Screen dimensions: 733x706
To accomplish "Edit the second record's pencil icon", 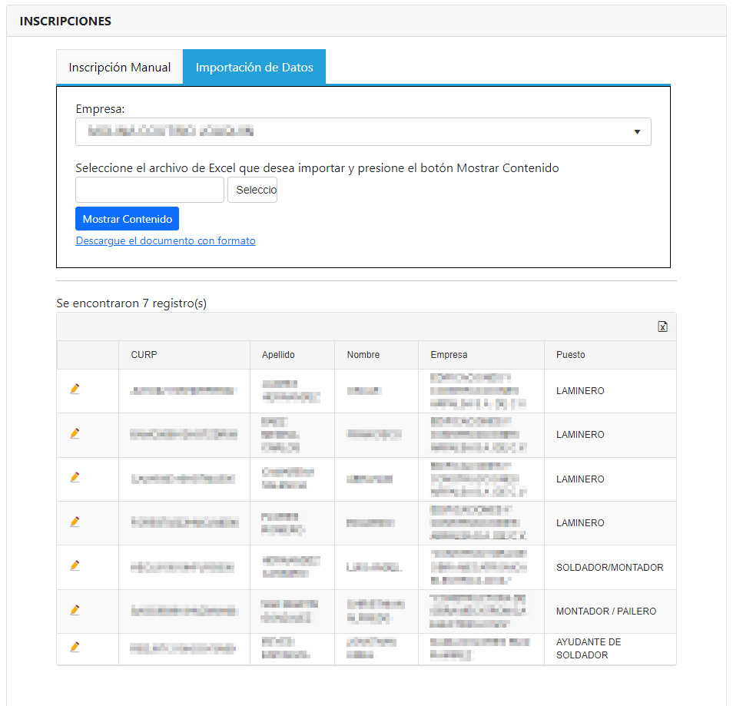I will click(75, 434).
